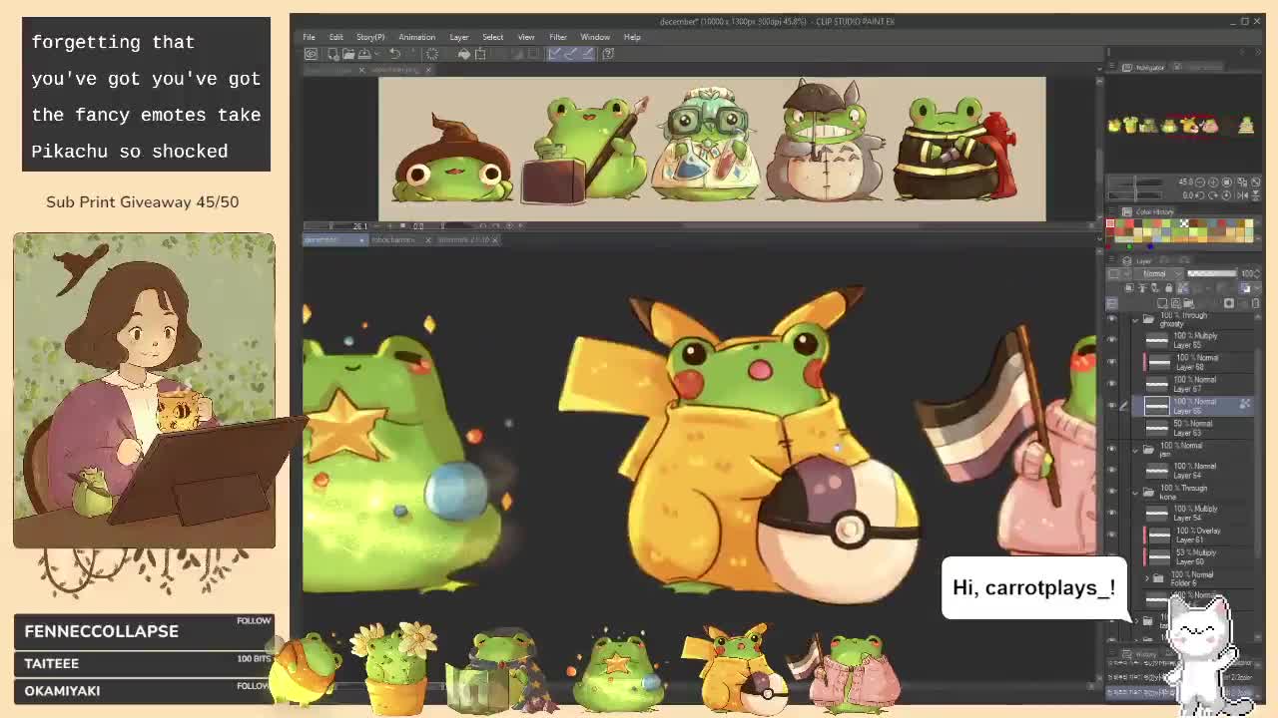This screenshot has height=718, width=1278.
Task: Click the Fill bucket toolbar icon
Action: tap(464, 53)
